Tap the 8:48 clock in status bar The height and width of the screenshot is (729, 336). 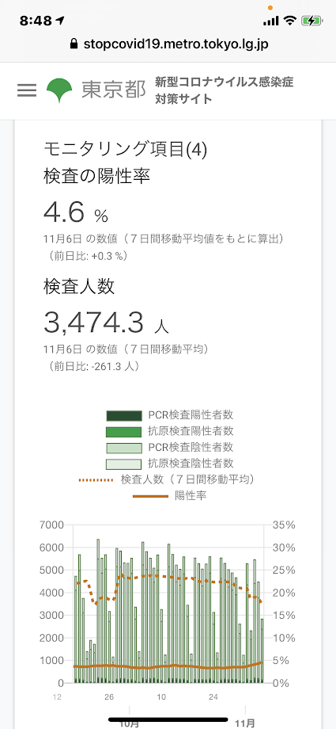(36, 21)
